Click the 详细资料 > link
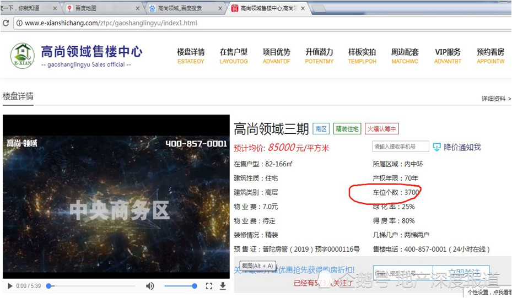The width and height of the screenshot is (512, 298). click(496, 99)
